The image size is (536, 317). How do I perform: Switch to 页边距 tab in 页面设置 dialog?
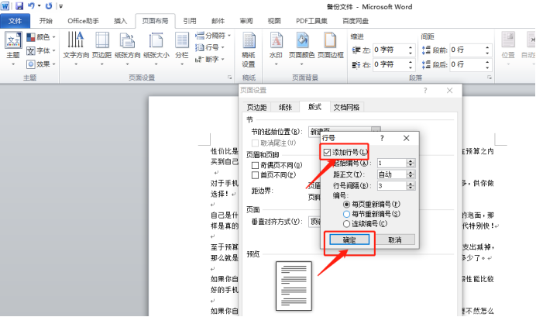pyautogui.click(x=256, y=108)
